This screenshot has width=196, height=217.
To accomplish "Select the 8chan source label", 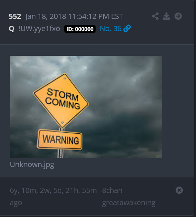I will coord(112,190).
